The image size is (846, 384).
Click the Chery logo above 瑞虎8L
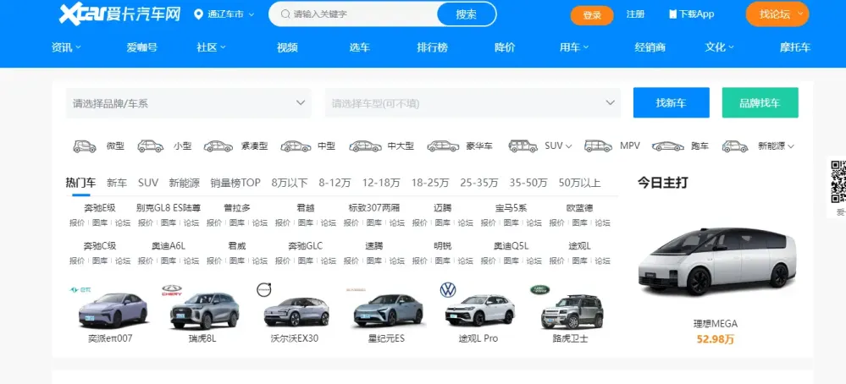[x=172, y=290]
